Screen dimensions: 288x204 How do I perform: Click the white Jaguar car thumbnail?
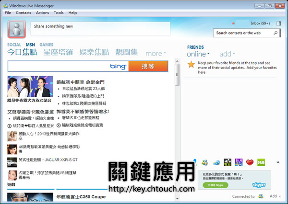coord(12,162)
